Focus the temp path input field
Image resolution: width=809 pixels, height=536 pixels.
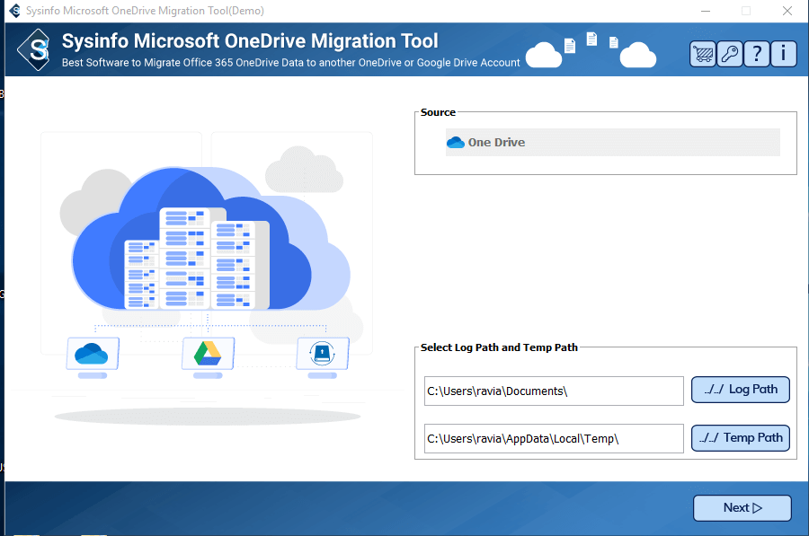coord(554,439)
